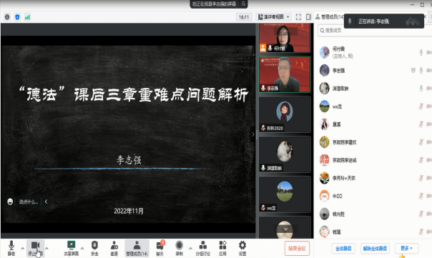Open the settings gear in bottom toolbar
Viewport: 432px width, 258px height.
click(x=242, y=248)
